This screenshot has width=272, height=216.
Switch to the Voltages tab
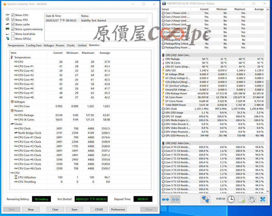tap(49, 46)
